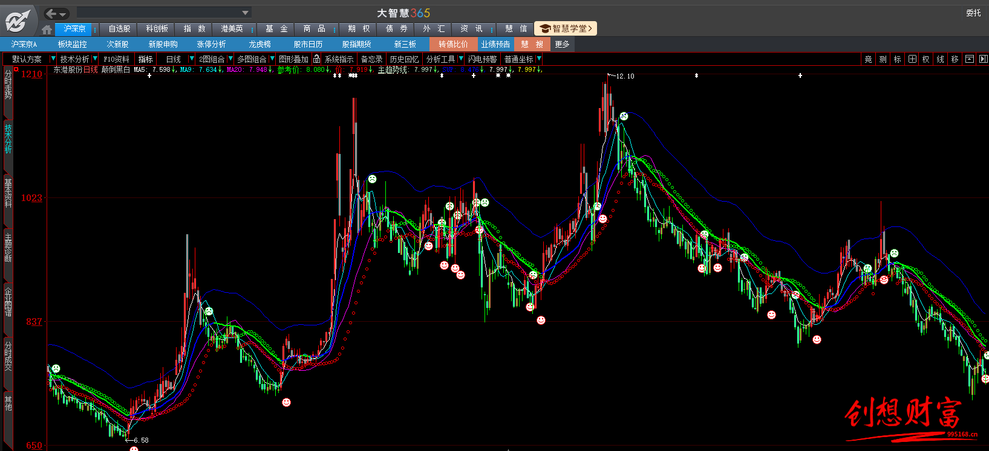Viewport: 989px width, 451px height.
Task: Open the 沪深京 submenu dots
Action: coord(95,29)
